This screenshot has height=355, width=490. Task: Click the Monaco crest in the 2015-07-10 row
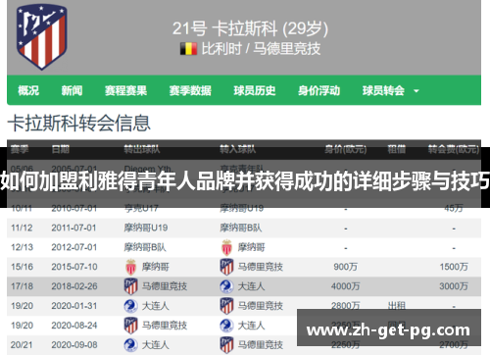(x=130, y=267)
